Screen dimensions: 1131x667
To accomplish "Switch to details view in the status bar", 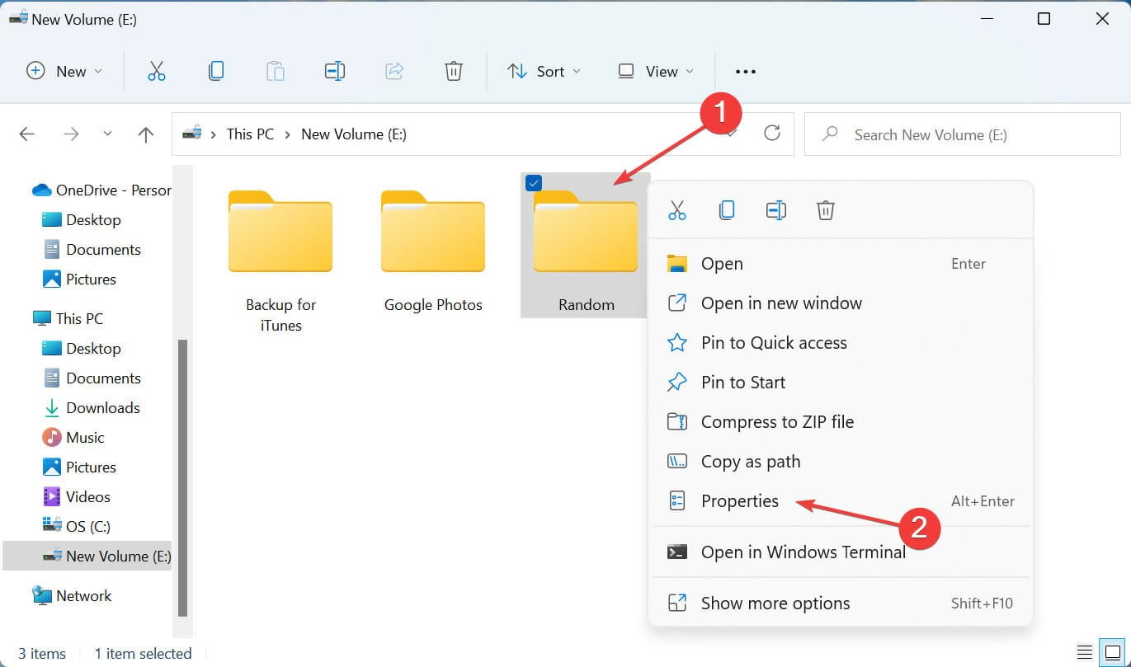I will click(1086, 652).
